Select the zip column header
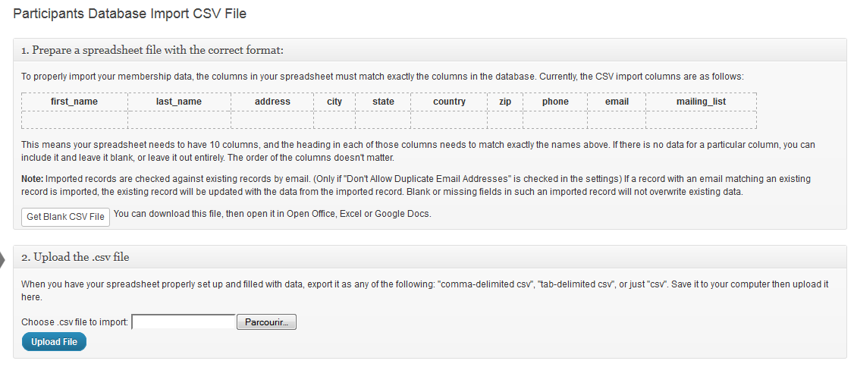The width and height of the screenshot is (854, 367). tap(505, 102)
